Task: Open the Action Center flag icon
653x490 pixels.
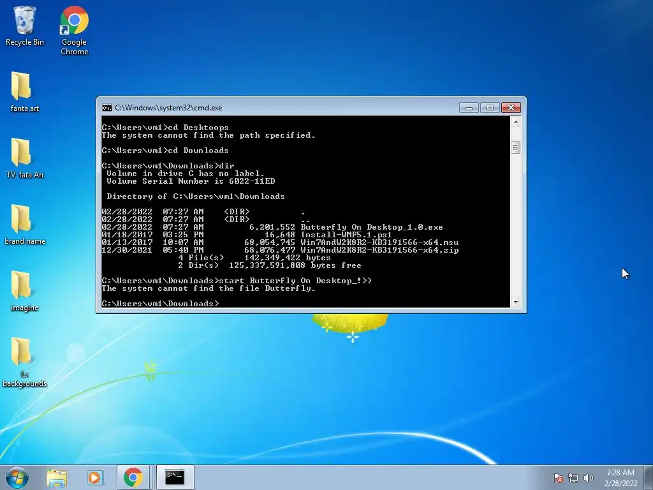Action: [x=557, y=478]
